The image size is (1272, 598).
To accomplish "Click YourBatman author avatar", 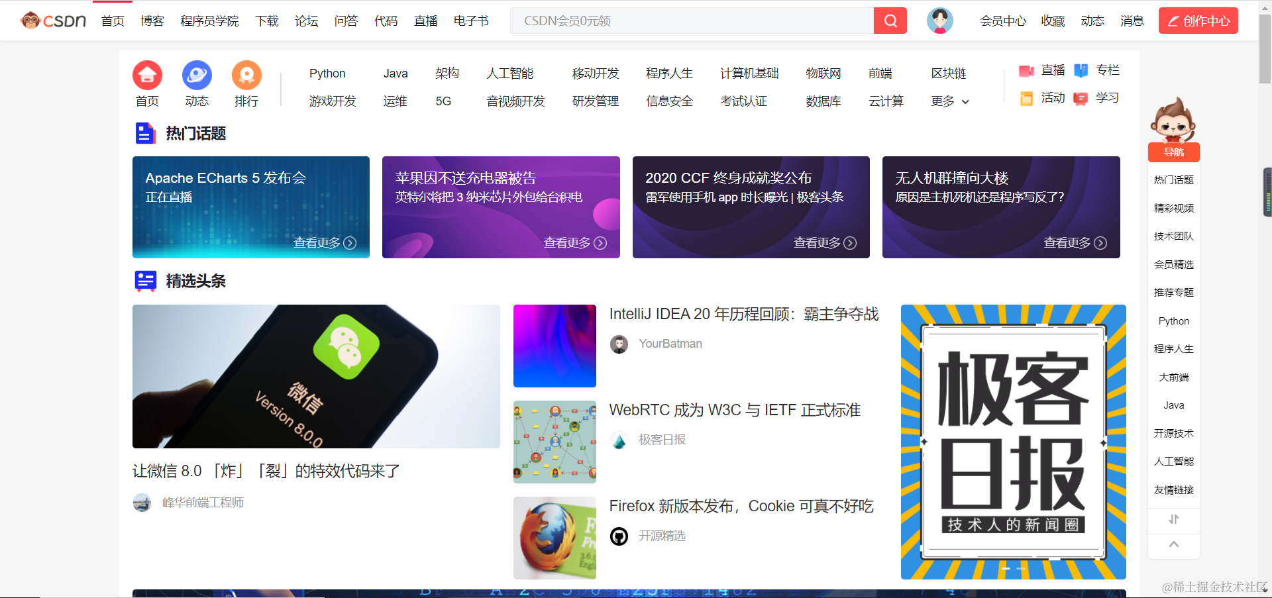I will tap(619, 344).
